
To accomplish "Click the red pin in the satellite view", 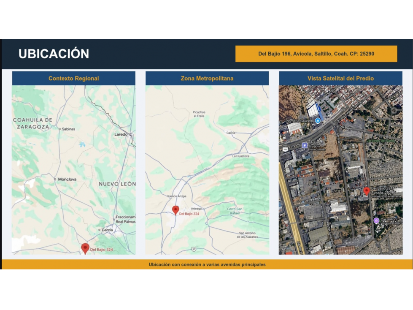I will tap(366, 191).
